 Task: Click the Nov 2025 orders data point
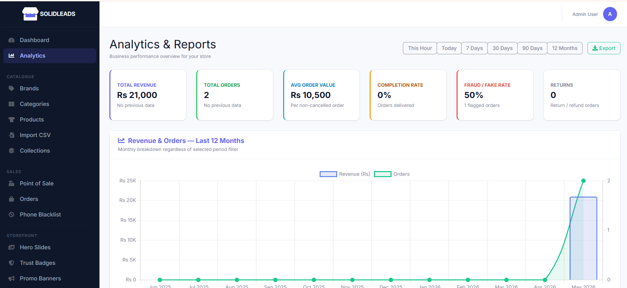352,280
